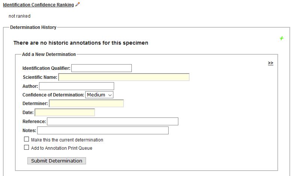Click the Determiner input field

(x=86, y=104)
